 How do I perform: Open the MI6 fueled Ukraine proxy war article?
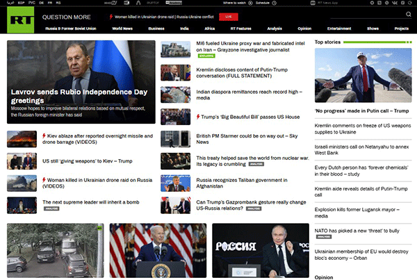tap(250, 47)
